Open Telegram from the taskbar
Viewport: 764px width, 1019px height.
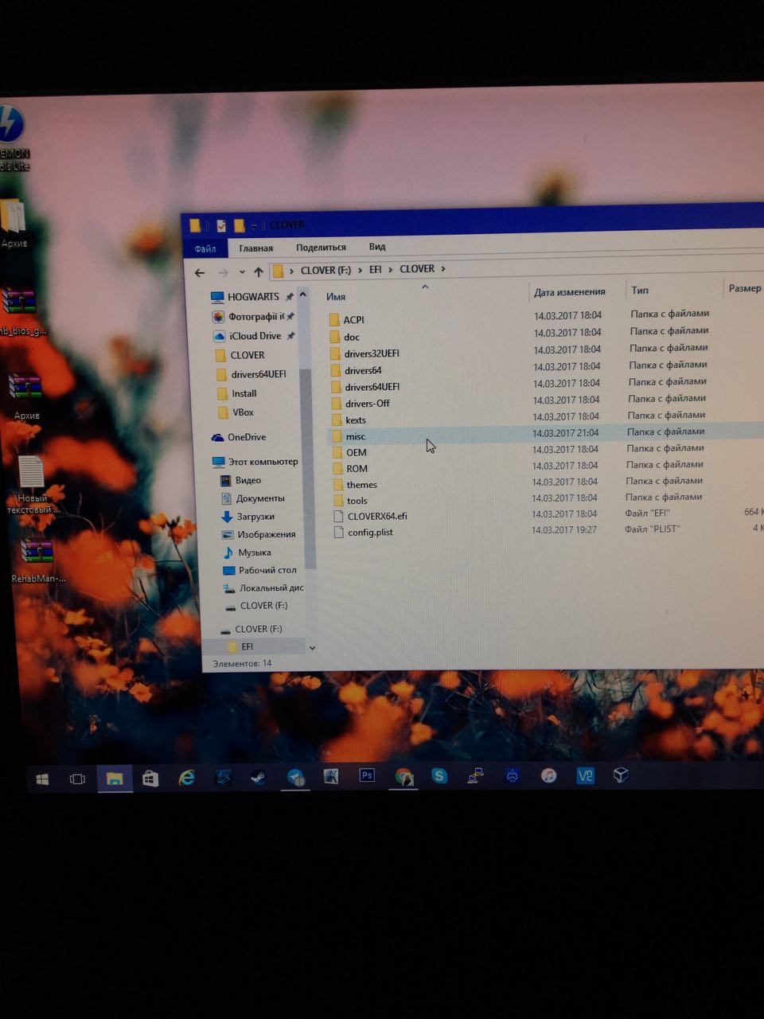[x=295, y=778]
